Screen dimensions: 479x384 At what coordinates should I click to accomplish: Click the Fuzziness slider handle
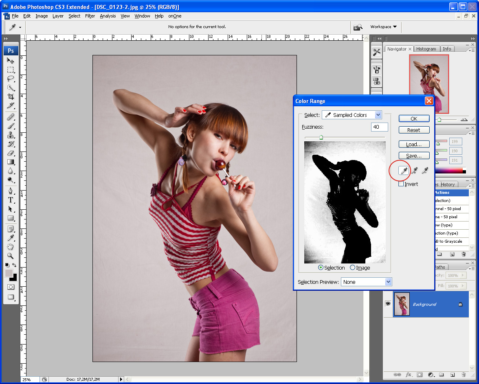click(321, 138)
